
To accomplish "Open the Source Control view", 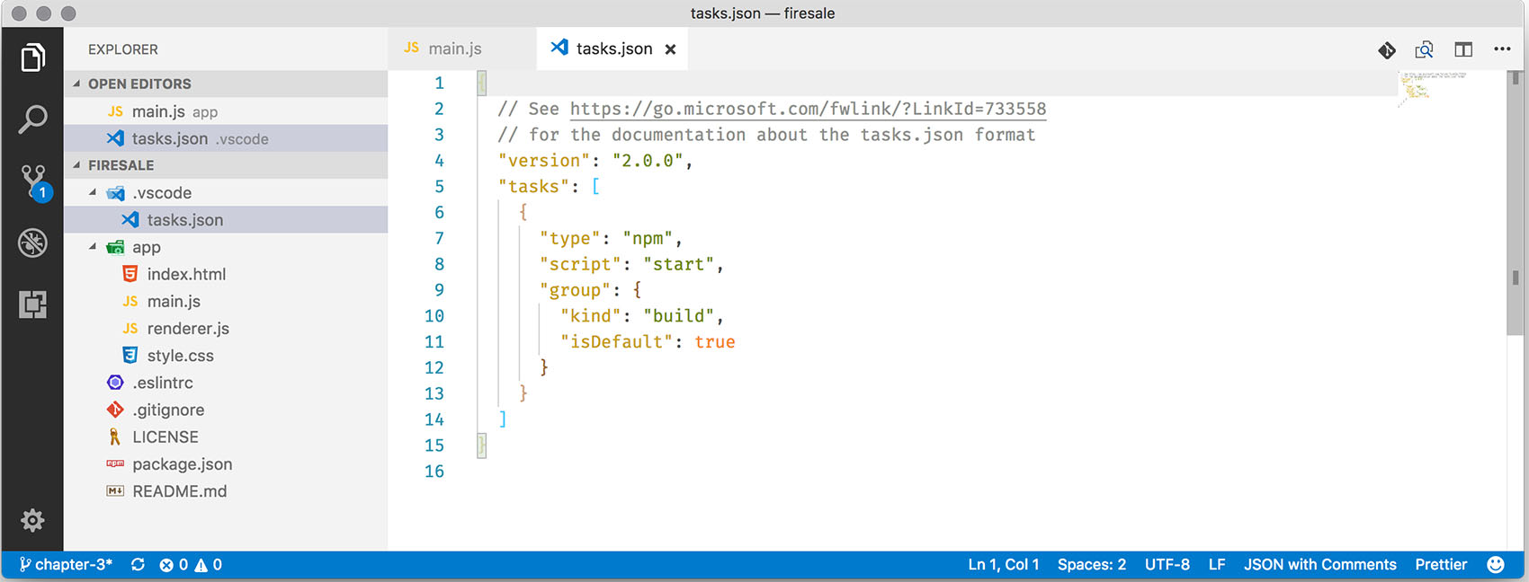I will pos(33,181).
